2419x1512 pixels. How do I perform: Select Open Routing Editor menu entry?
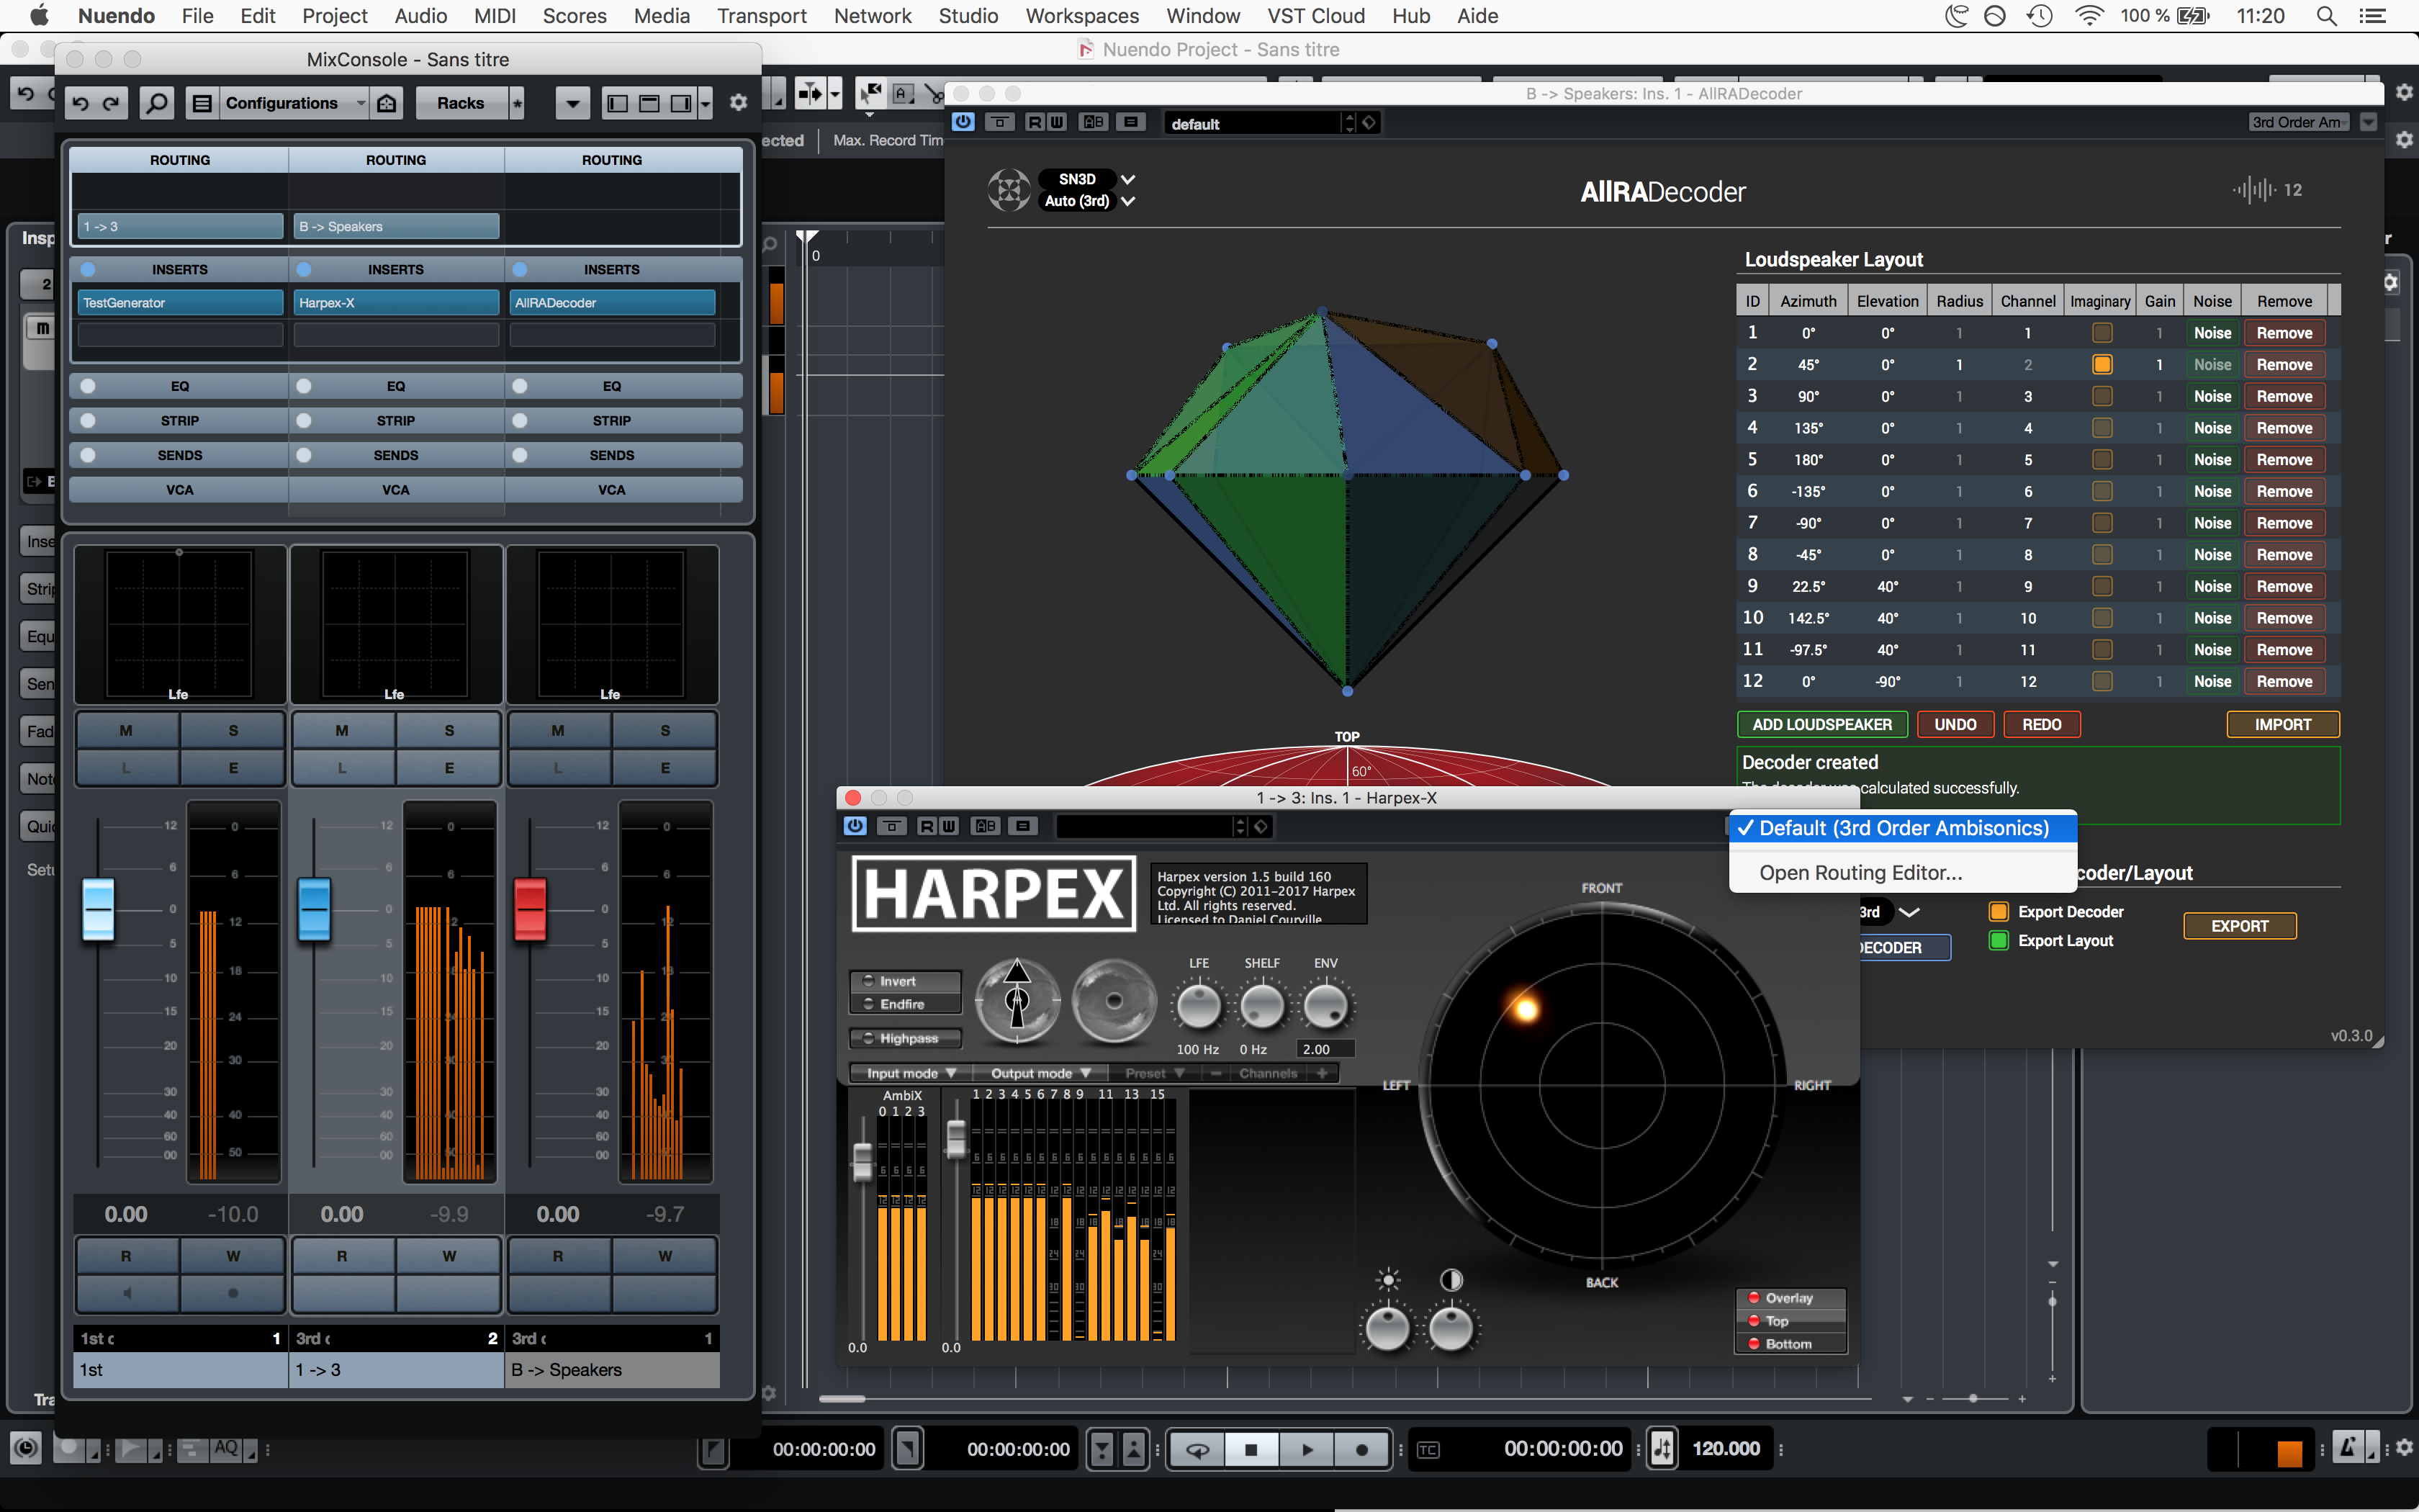click(x=1860, y=873)
